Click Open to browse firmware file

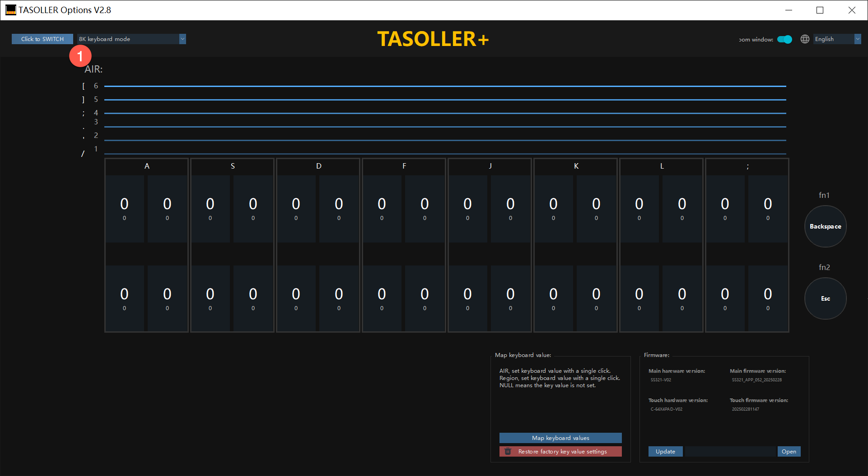tap(789, 451)
